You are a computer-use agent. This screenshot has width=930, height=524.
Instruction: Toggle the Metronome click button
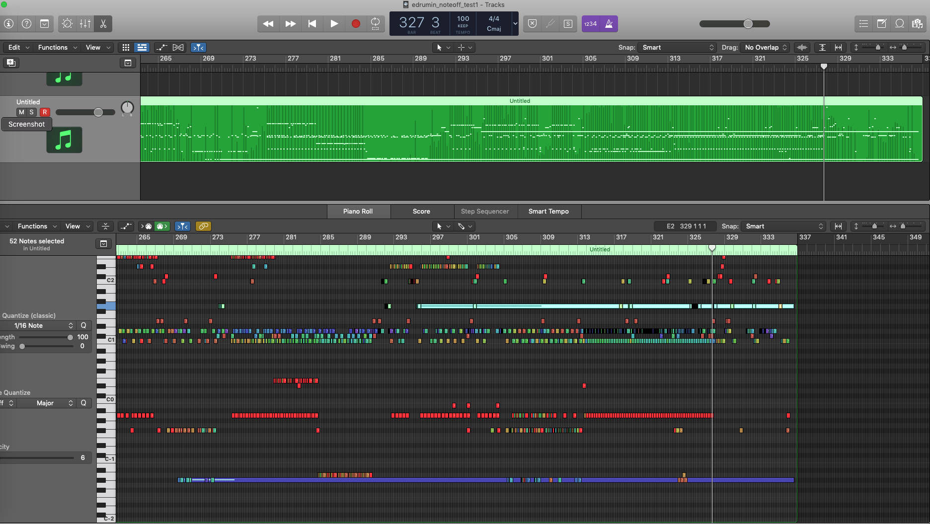609,23
